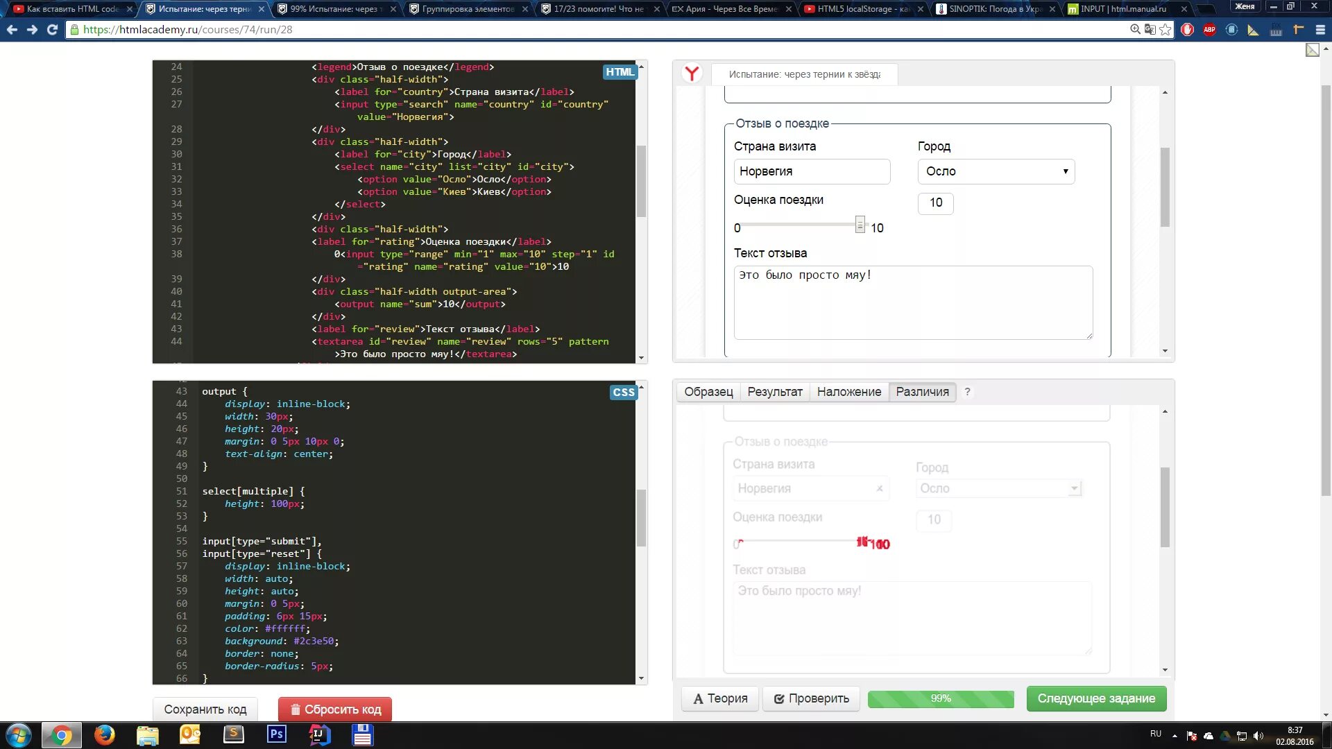The width and height of the screenshot is (1332, 749).
Task: Click the Страна визита input with Норвегия
Action: coord(811,171)
